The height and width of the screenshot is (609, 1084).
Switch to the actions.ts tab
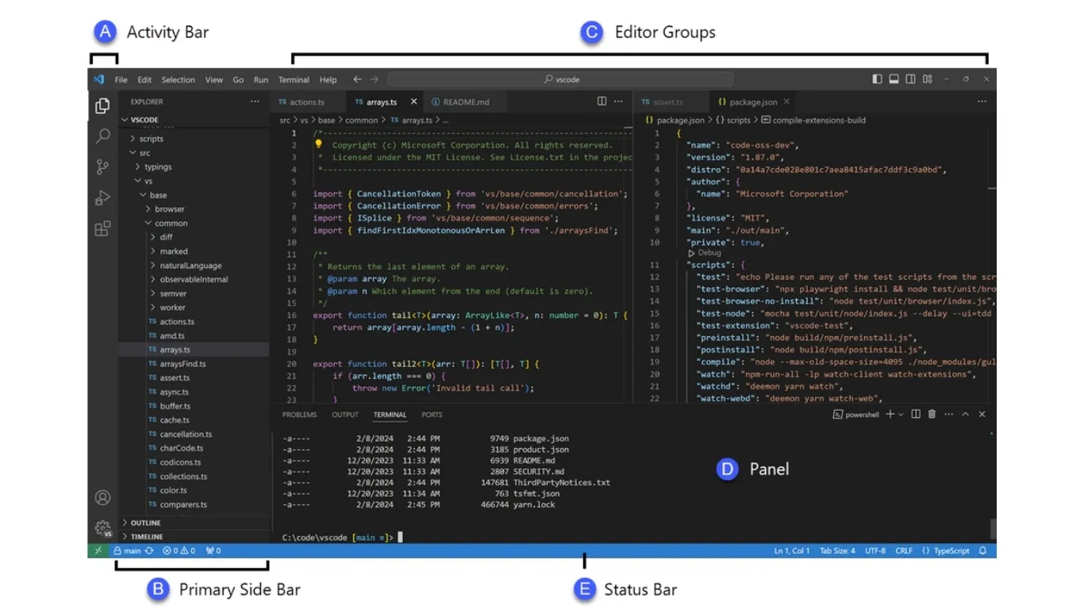[x=308, y=101]
